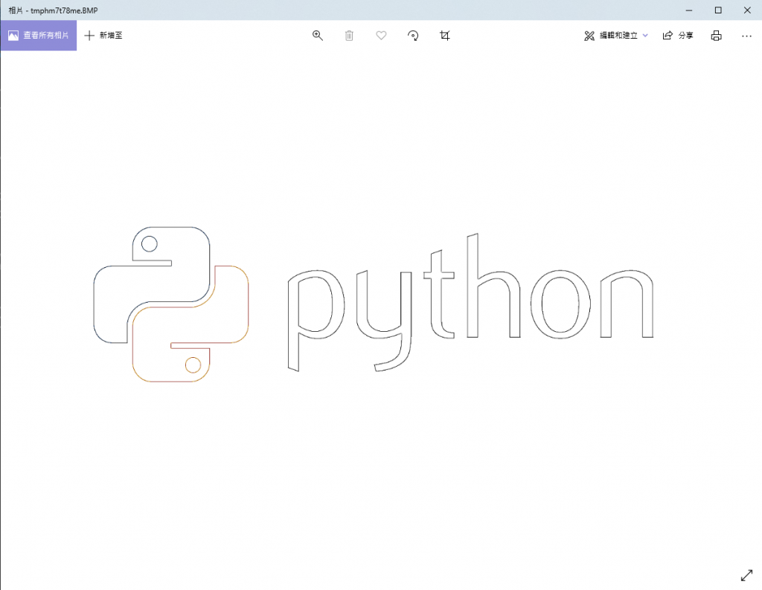Rotate the image with rotate icon
762x590 pixels.
click(x=413, y=36)
